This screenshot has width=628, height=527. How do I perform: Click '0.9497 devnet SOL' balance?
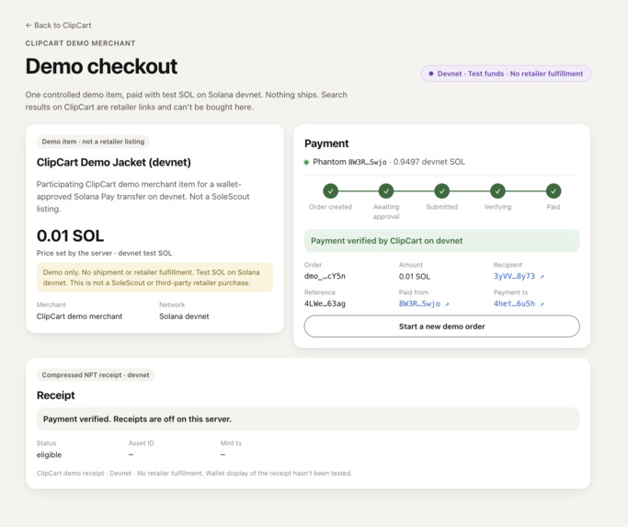pyautogui.click(x=429, y=162)
